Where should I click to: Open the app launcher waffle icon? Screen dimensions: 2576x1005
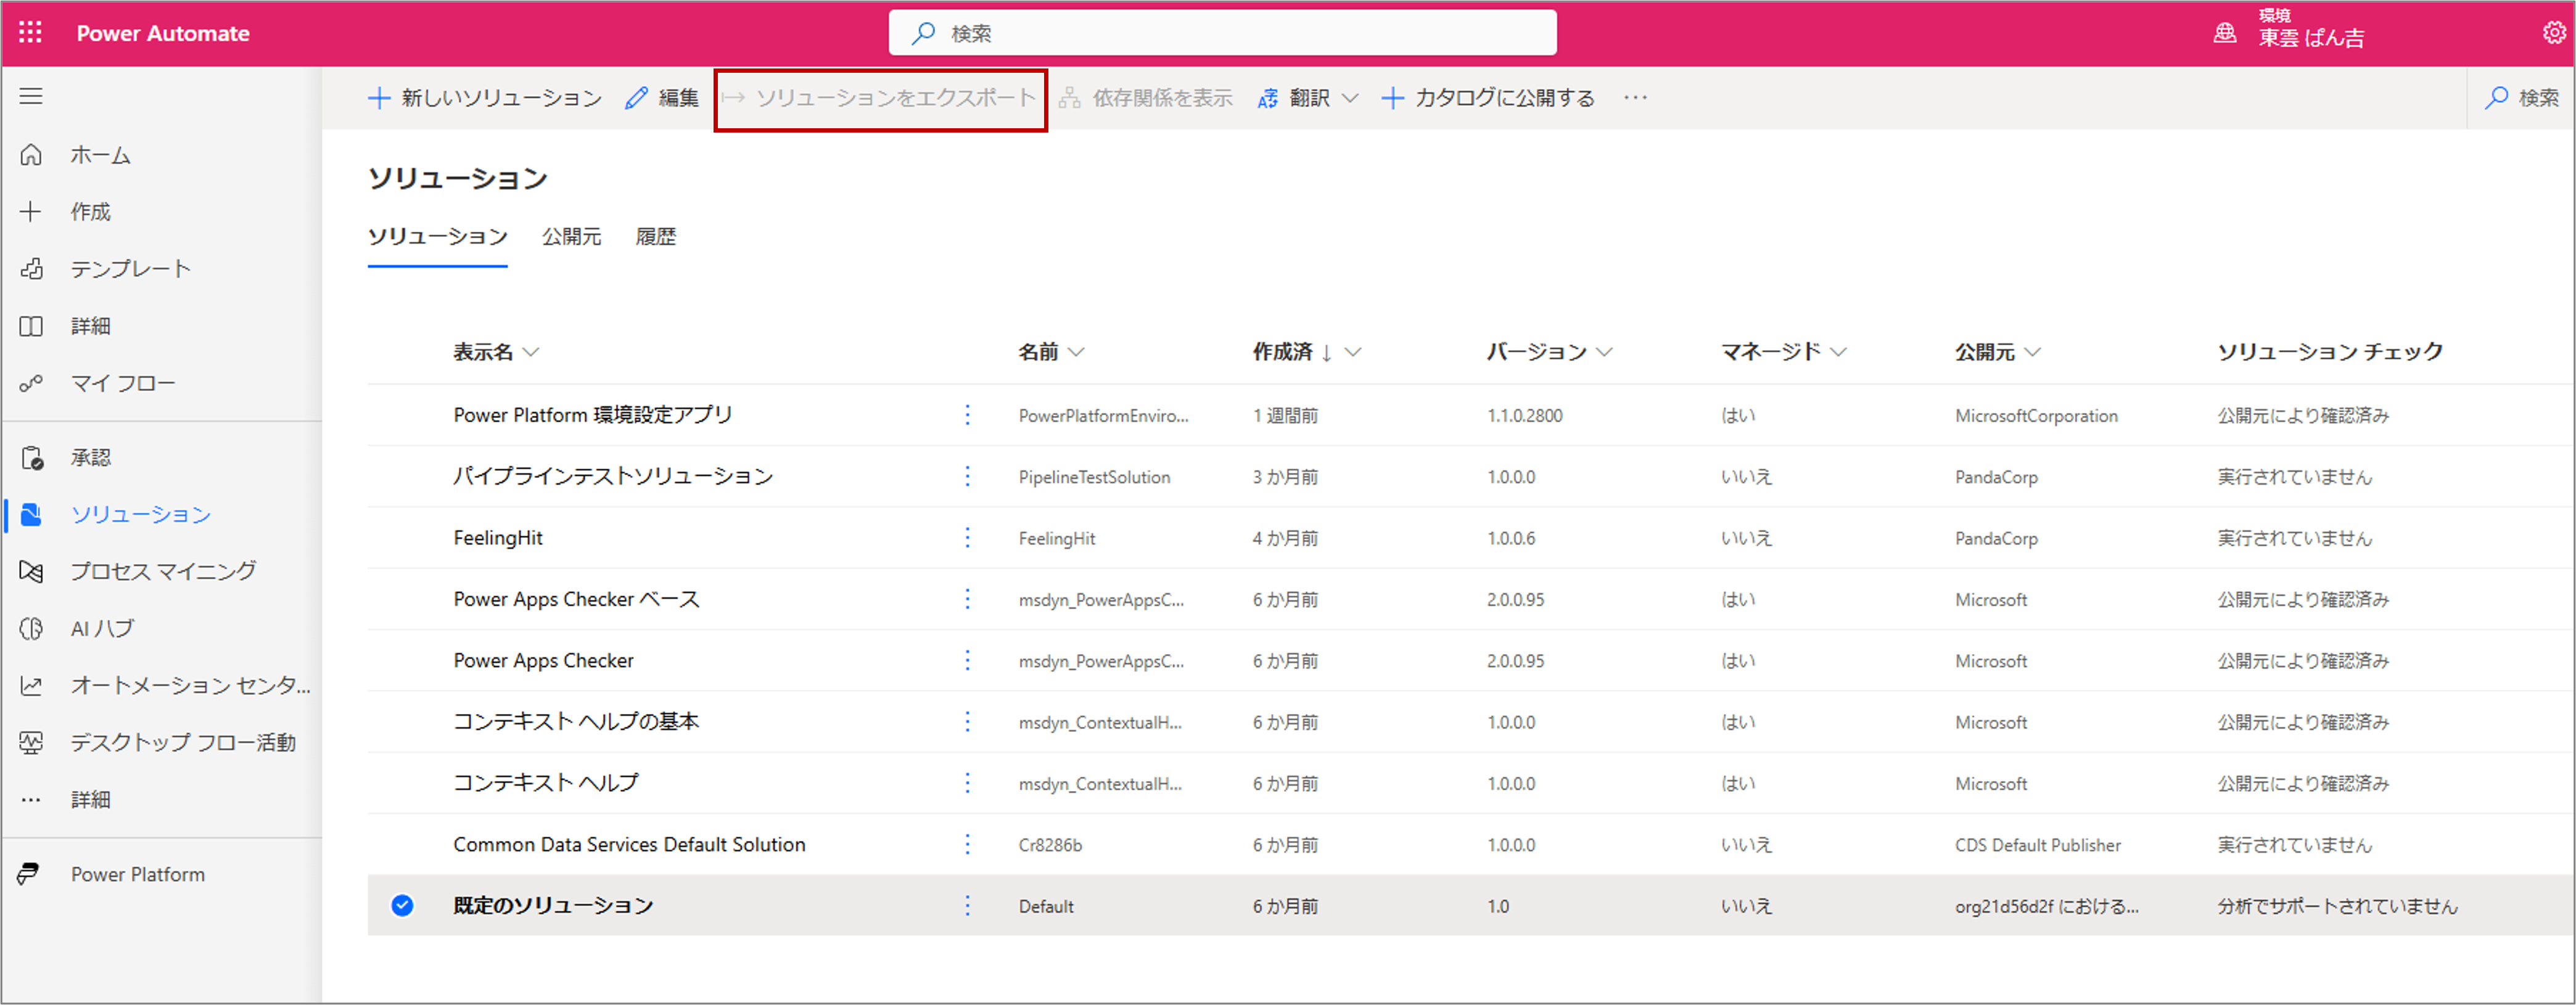30,33
